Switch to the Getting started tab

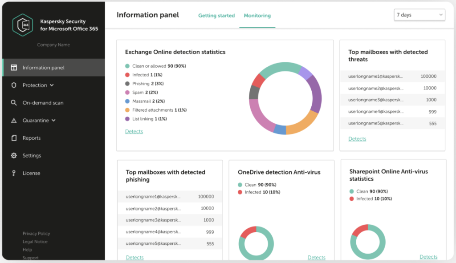coord(216,16)
